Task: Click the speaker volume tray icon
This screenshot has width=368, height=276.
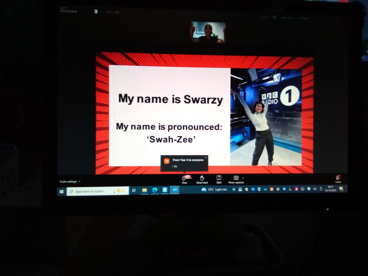Action: [x=315, y=189]
